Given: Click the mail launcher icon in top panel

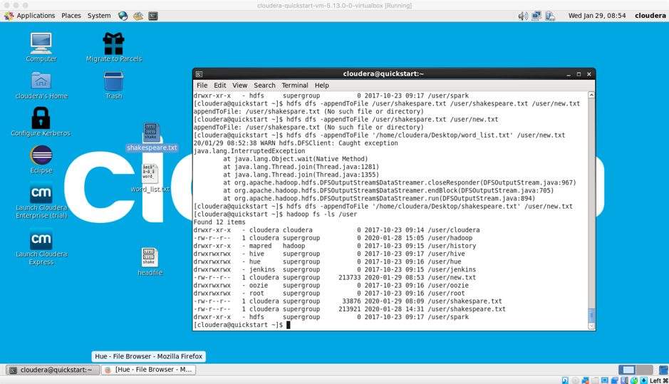Looking at the screenshot, I should [x=138, y=16].
